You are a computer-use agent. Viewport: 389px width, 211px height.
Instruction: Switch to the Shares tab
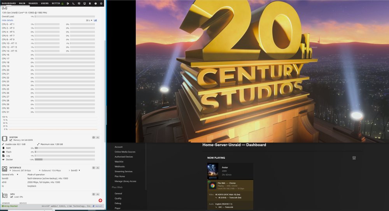[33, 3]
